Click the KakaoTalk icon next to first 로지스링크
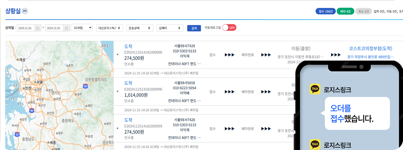403x150 pixels. click(315, 89)
